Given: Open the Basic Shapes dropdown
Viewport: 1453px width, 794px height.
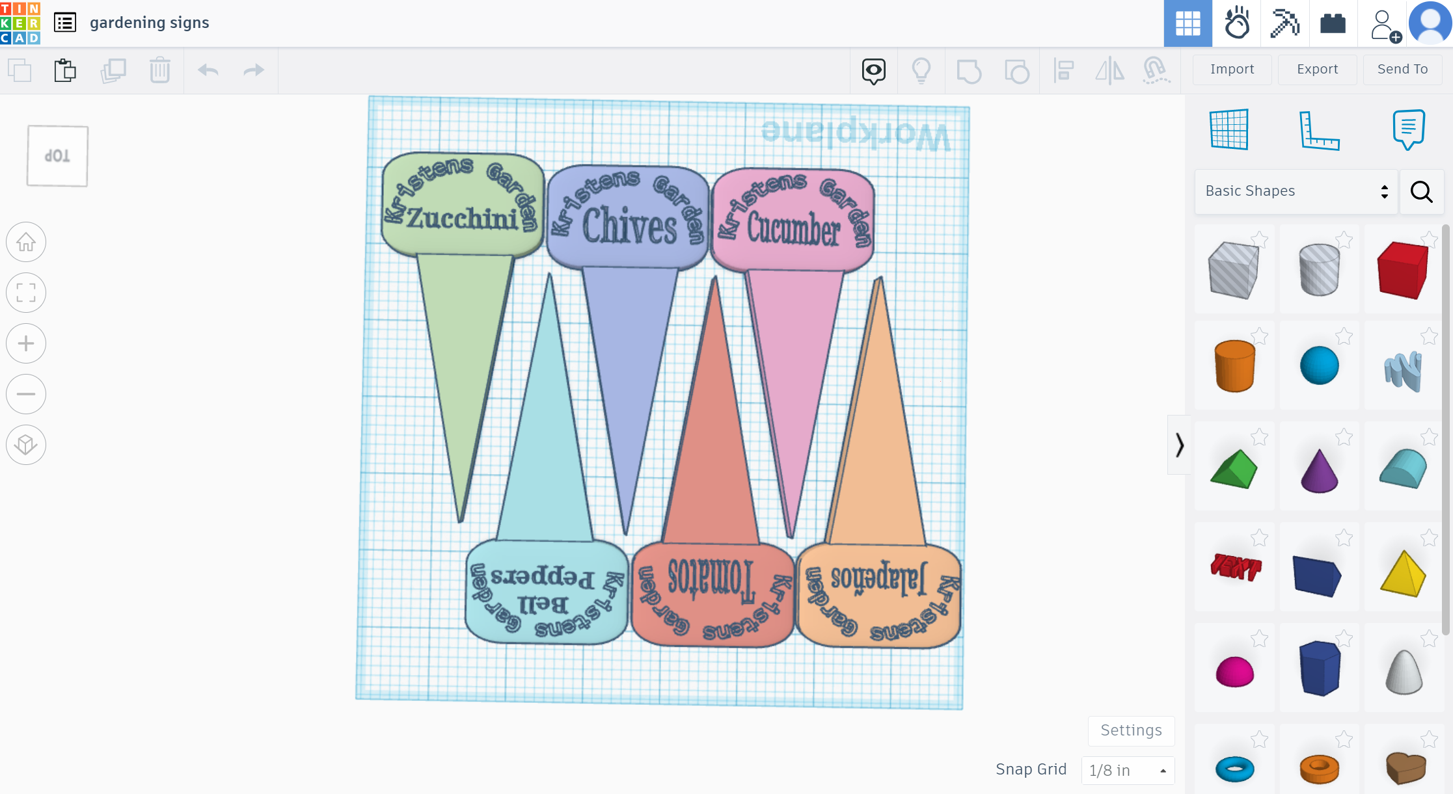Looking at the screenshot, I should [1296, 191].
